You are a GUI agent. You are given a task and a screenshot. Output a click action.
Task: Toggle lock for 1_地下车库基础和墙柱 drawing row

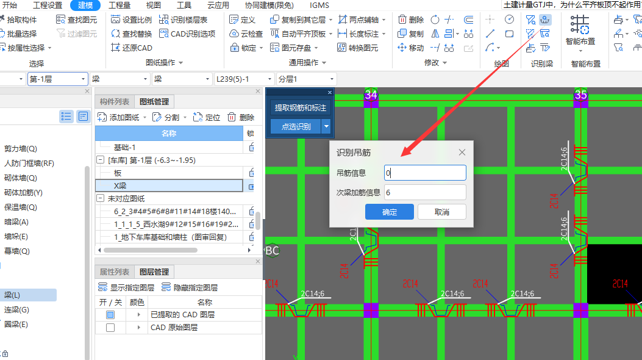coord(251,237)
